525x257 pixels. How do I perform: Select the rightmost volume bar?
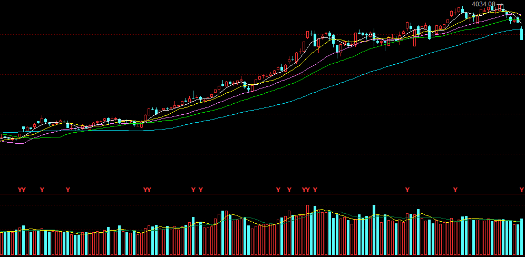coord(522,237)
